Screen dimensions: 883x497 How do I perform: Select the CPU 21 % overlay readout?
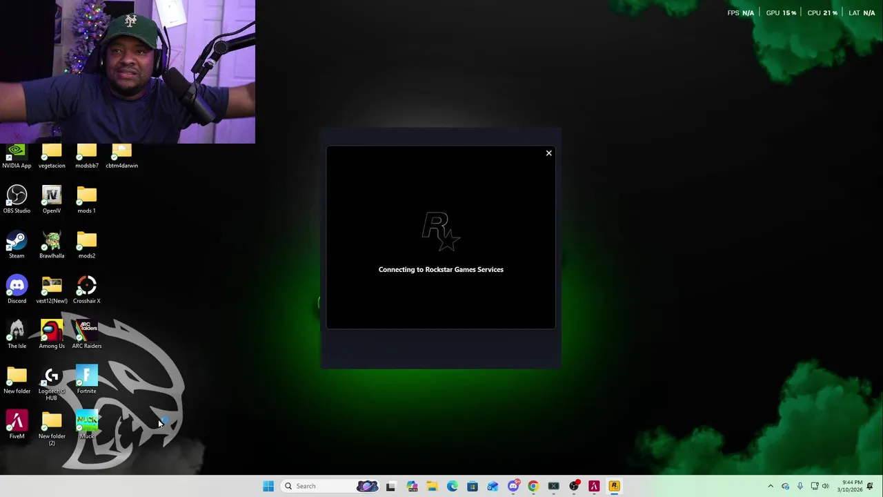822,13
